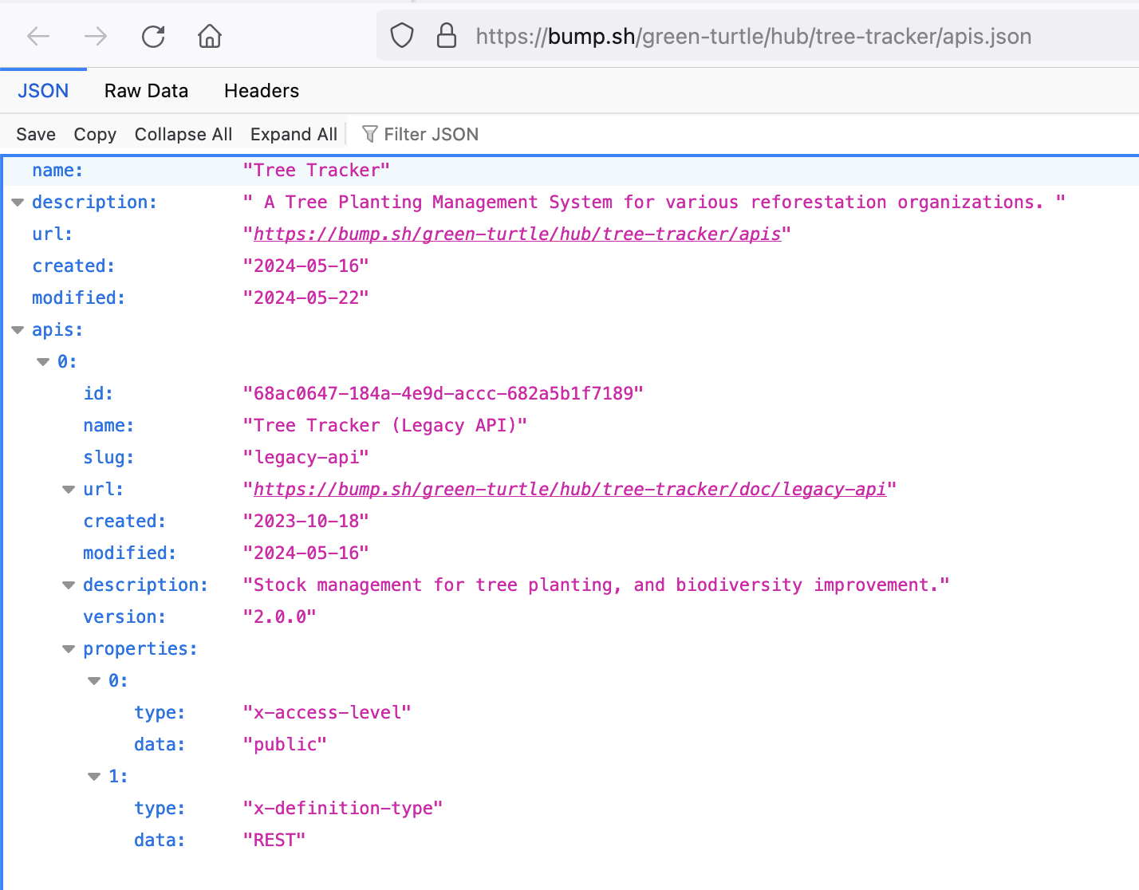This screenshot has width=1139, height=890.
Task: Switch to the Raw Data tab
Action: (146, 91)
